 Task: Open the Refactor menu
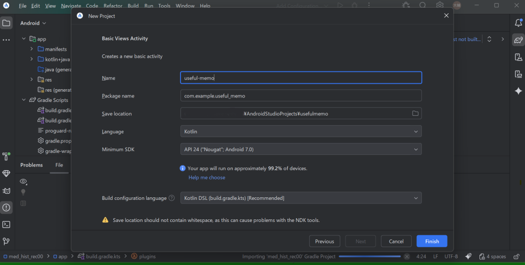[x=113, y=6]
